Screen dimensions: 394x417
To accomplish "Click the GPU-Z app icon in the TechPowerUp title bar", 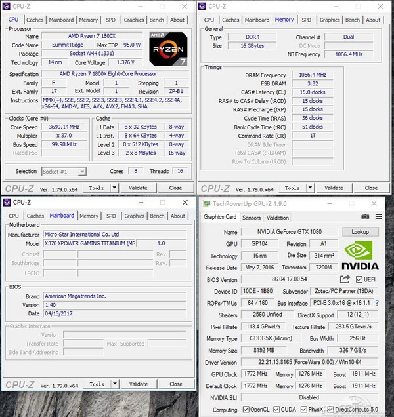I will click(206, 204).
